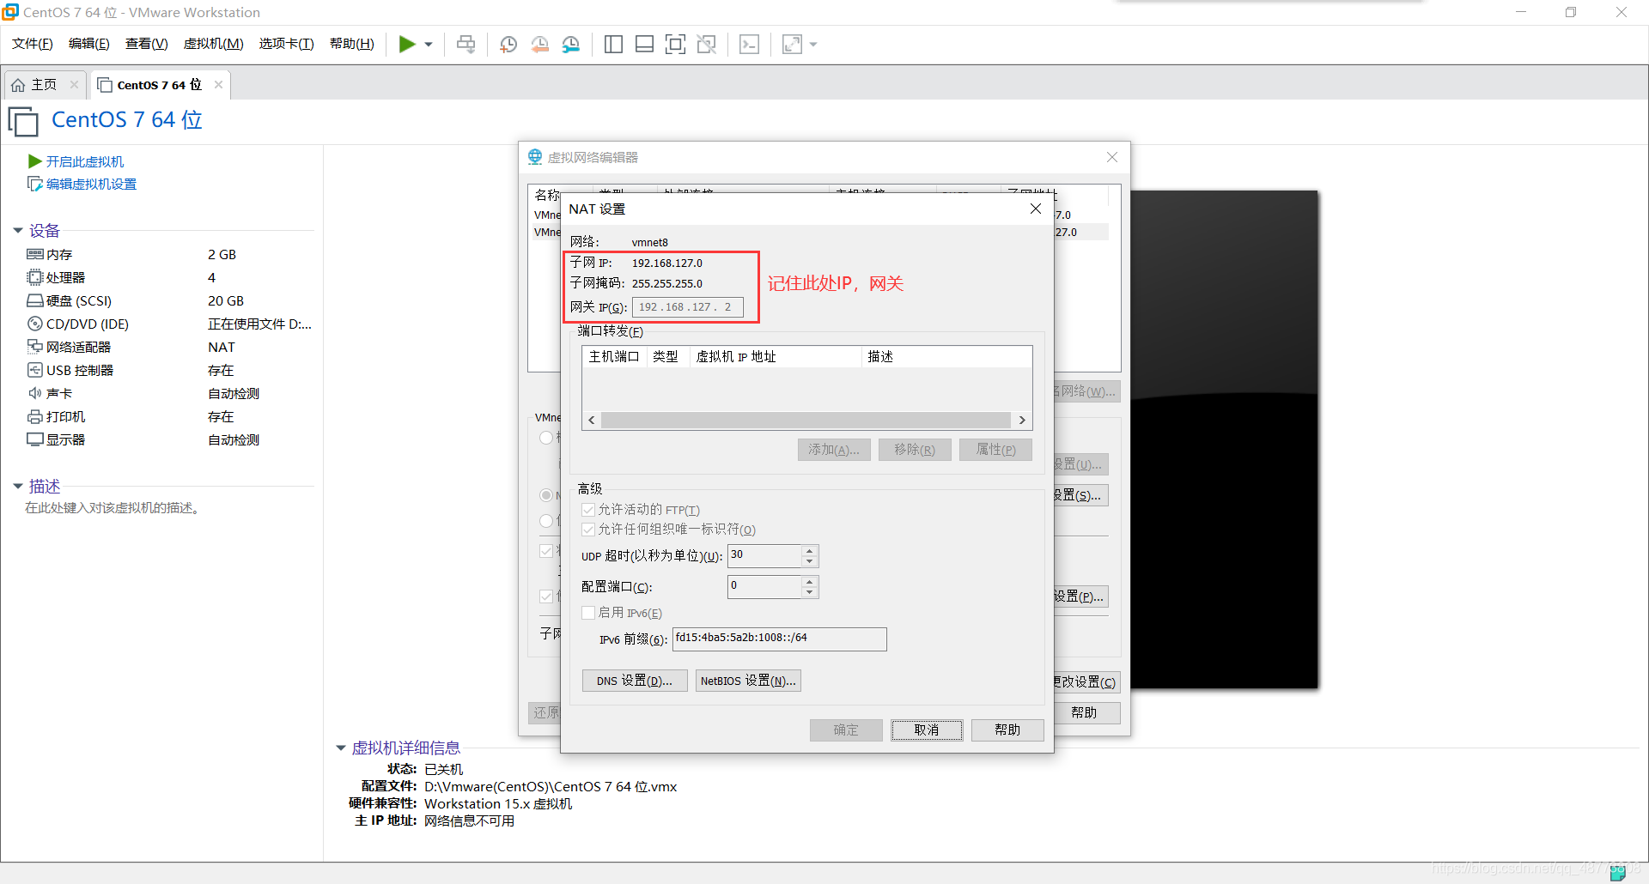
Task: Open NetBIOS 设置(N)... dialog
Action: pos(748,681)
